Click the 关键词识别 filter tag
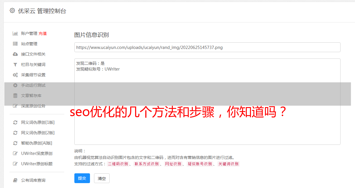This screenshot has height=188, width=355. (x=229, y=164)
